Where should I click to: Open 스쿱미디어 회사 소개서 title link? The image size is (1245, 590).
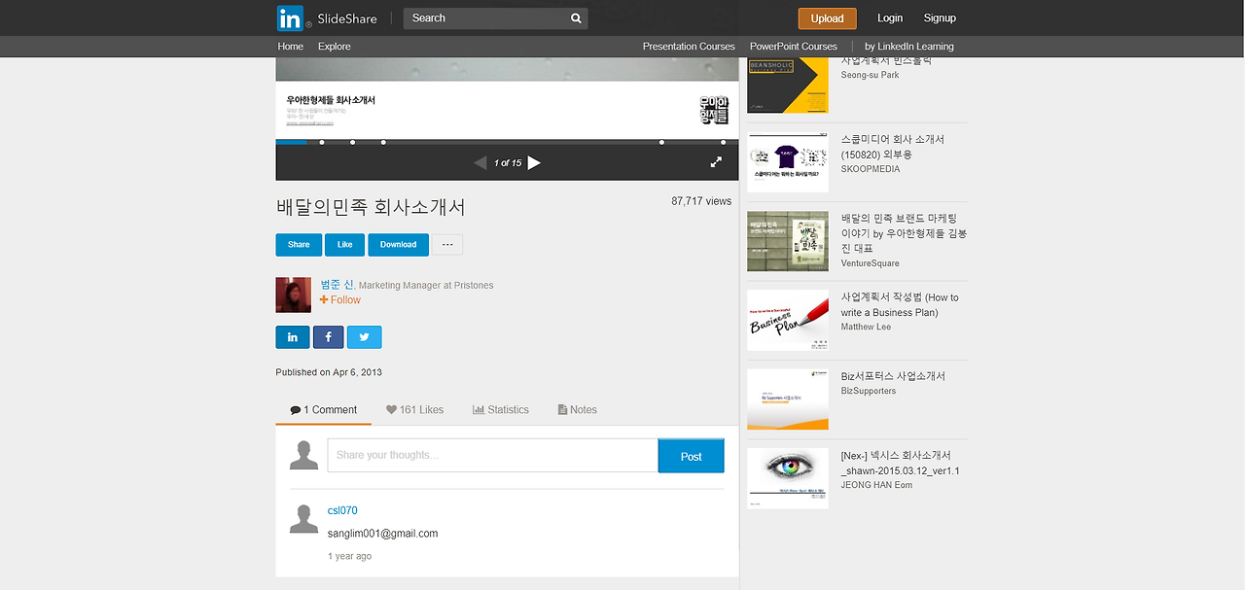point(893,147)
